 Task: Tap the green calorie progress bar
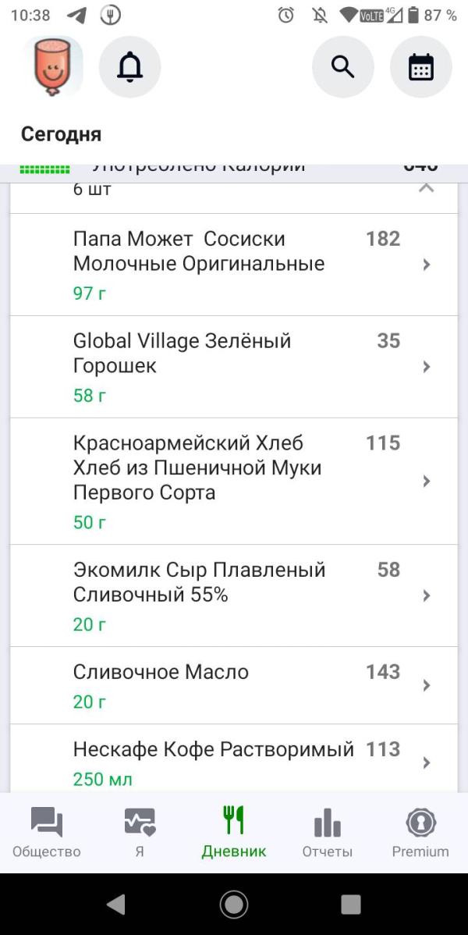(x=44, y=169)
